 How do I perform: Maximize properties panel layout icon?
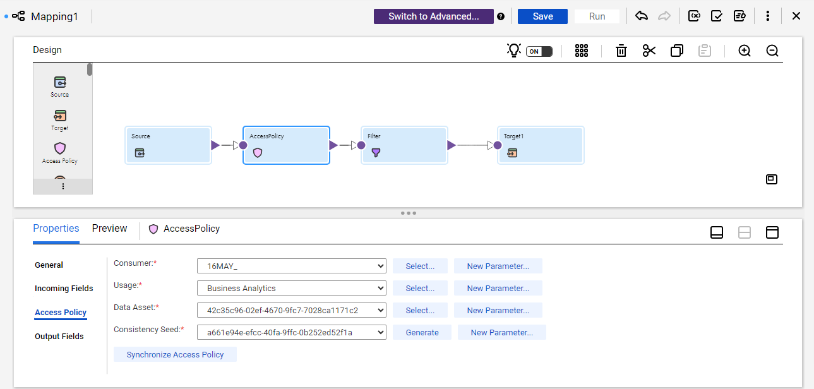click(772, 232)
